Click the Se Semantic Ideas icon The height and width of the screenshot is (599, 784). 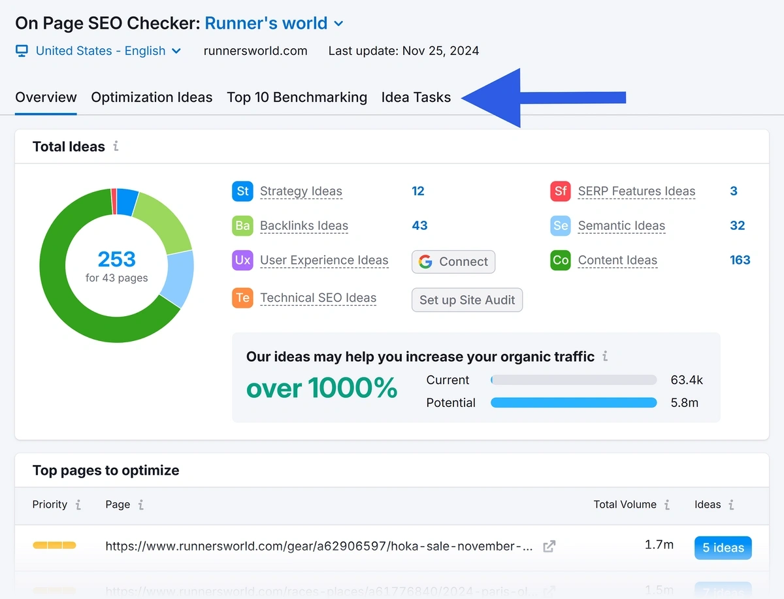click(561, 226)
